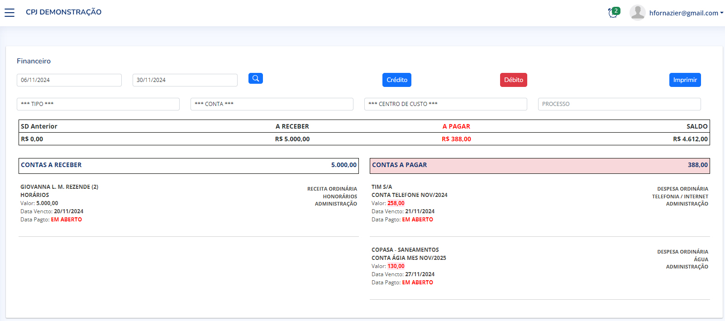The height and width of the screenshot is (321, 725).
Task: Click the user avatar picture
Action: [637, 13]
